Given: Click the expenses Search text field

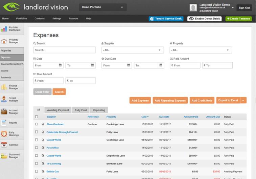Looking at the screenshot, I should pos(65,50).
